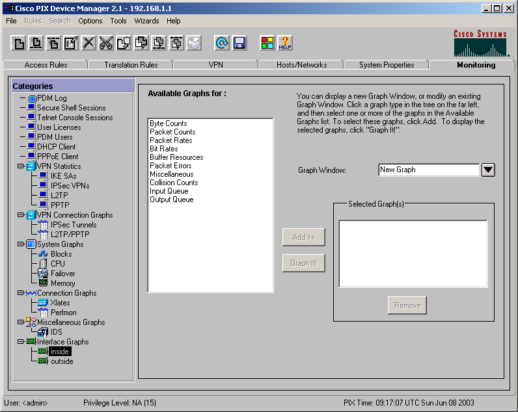The width and height of the screenshot is (518, 412).
Task: Click the Xlates arrows icon
Action: tap(43, 302)
